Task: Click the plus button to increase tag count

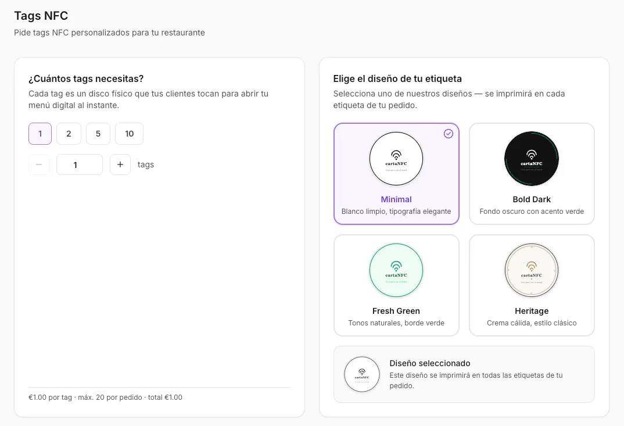Action: 120,164
